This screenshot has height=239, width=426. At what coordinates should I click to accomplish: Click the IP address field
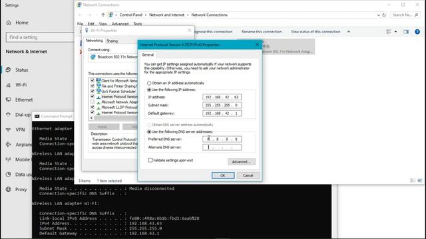[222, 97]
